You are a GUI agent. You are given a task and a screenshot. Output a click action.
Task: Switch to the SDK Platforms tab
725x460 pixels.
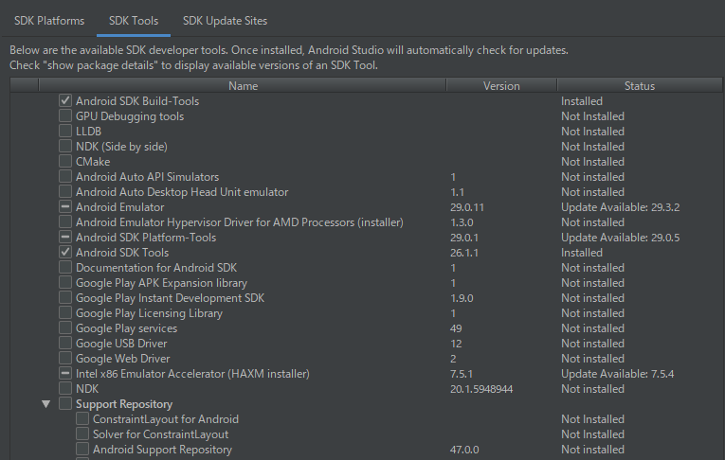pos(49,21)
